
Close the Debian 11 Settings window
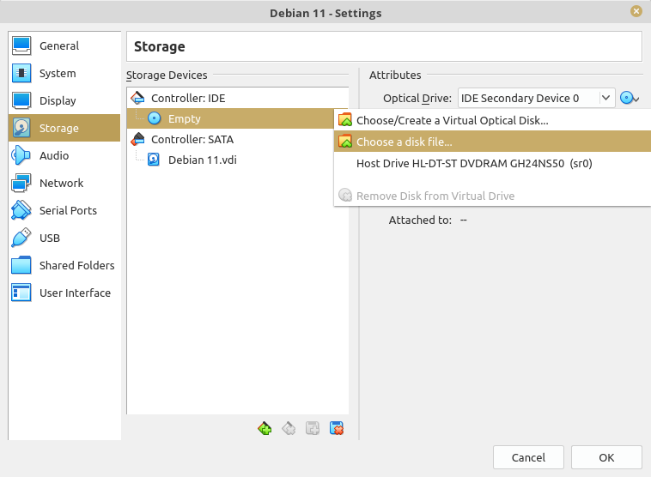[x=636, y=11]
